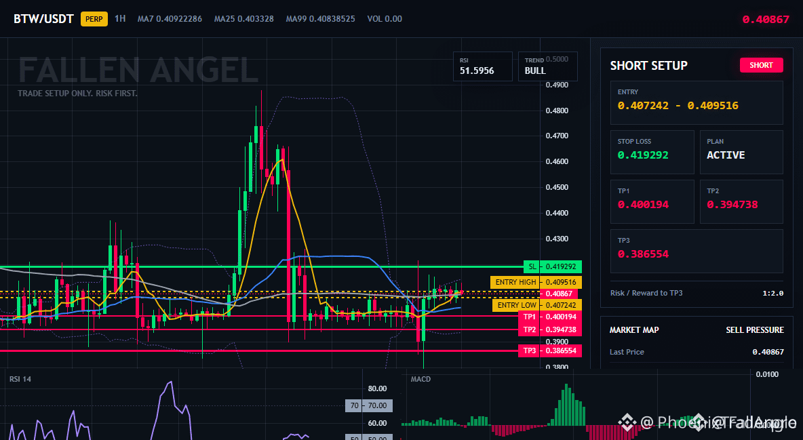Click the MACD panel label
The width and height of the screenshot is (803, 440).
[x=420, y=379]
